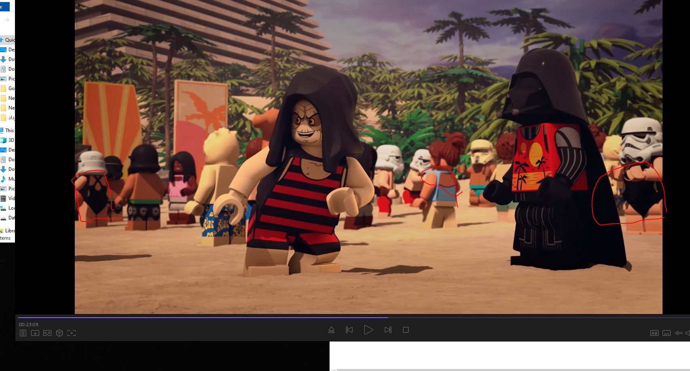Image resolution: width=690 pixels, height=371 pixels.
Task: Toggle HW hardware acceleration
Action: [654, 333]
